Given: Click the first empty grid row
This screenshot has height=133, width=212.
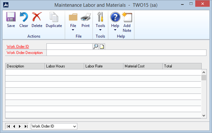Looking at the screenshot, I should point(103,72).
